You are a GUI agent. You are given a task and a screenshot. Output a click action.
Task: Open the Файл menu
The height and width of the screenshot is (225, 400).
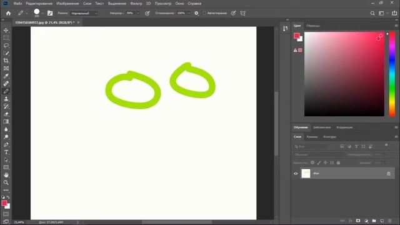click(x=17, y=4)
